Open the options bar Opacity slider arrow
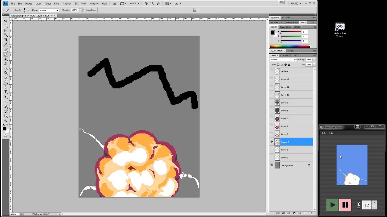The width and height of the screenshot is (387, 217). click(80, 10)
